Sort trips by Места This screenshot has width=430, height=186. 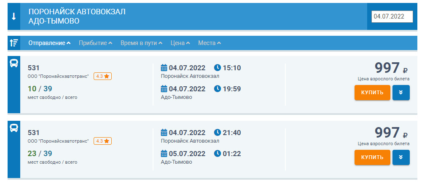tap(210, 43)
